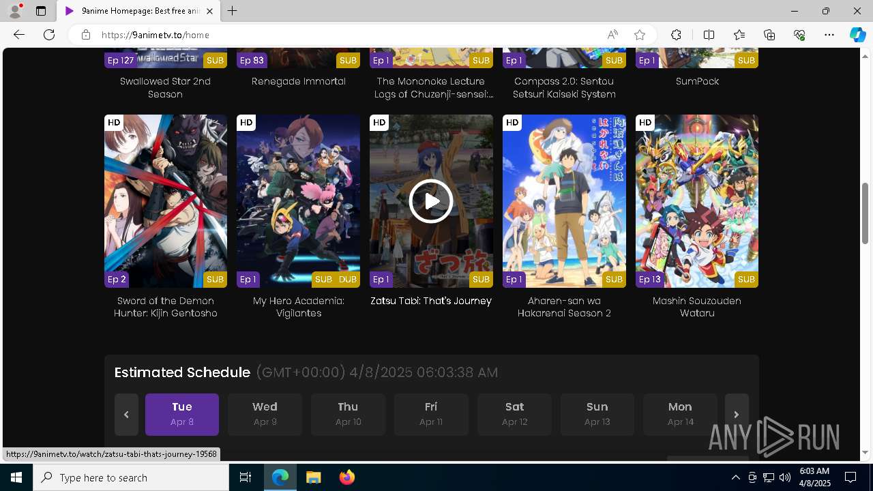Open Browser essentials icon
This screenshot has height=491, width=873.
coord(799,35)
